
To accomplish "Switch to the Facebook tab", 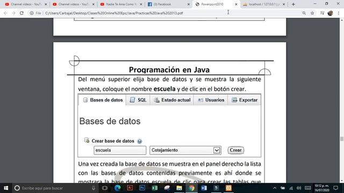I will coord(168,4).
